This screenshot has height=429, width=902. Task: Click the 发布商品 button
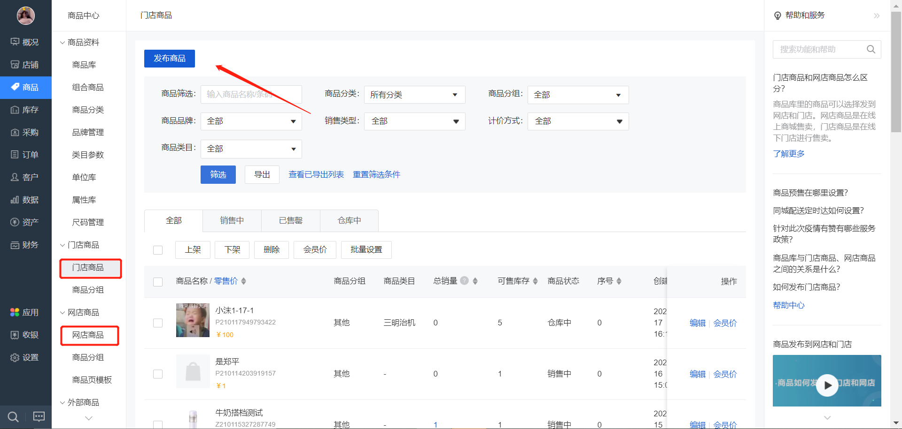[169, 58]
